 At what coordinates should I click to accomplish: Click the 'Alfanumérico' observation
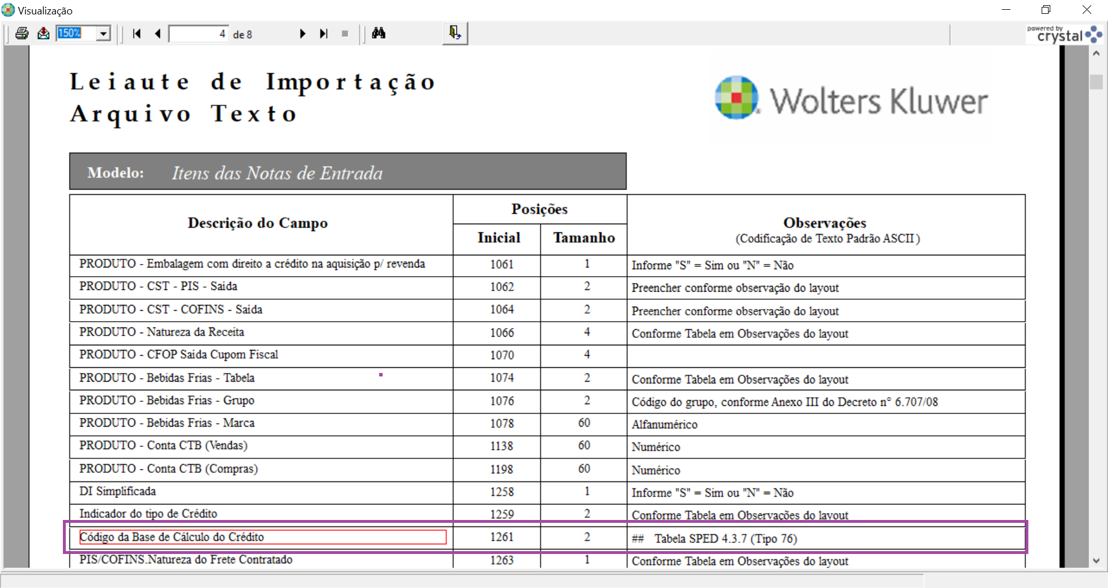click(664, 425)
